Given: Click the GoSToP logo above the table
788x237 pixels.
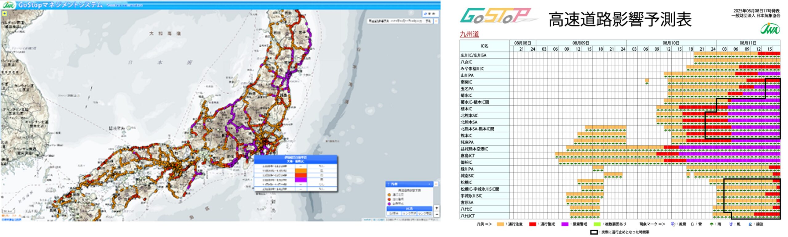Looking at the screenshot, I should [496, 16].
